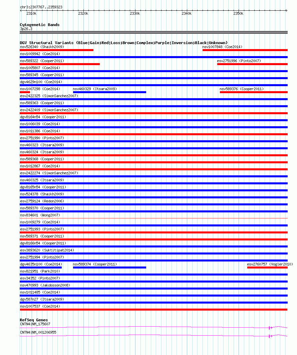Open the nsv460329 (Itsara2009) variant
Viewport: 297px width, 355px height.
click(x=95, y=89)
